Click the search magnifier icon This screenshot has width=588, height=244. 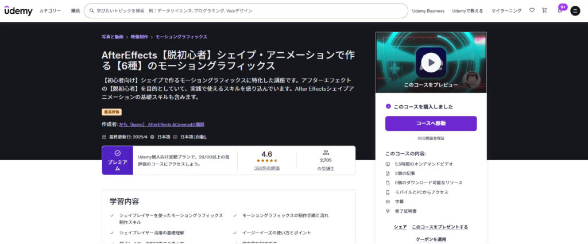92,11
